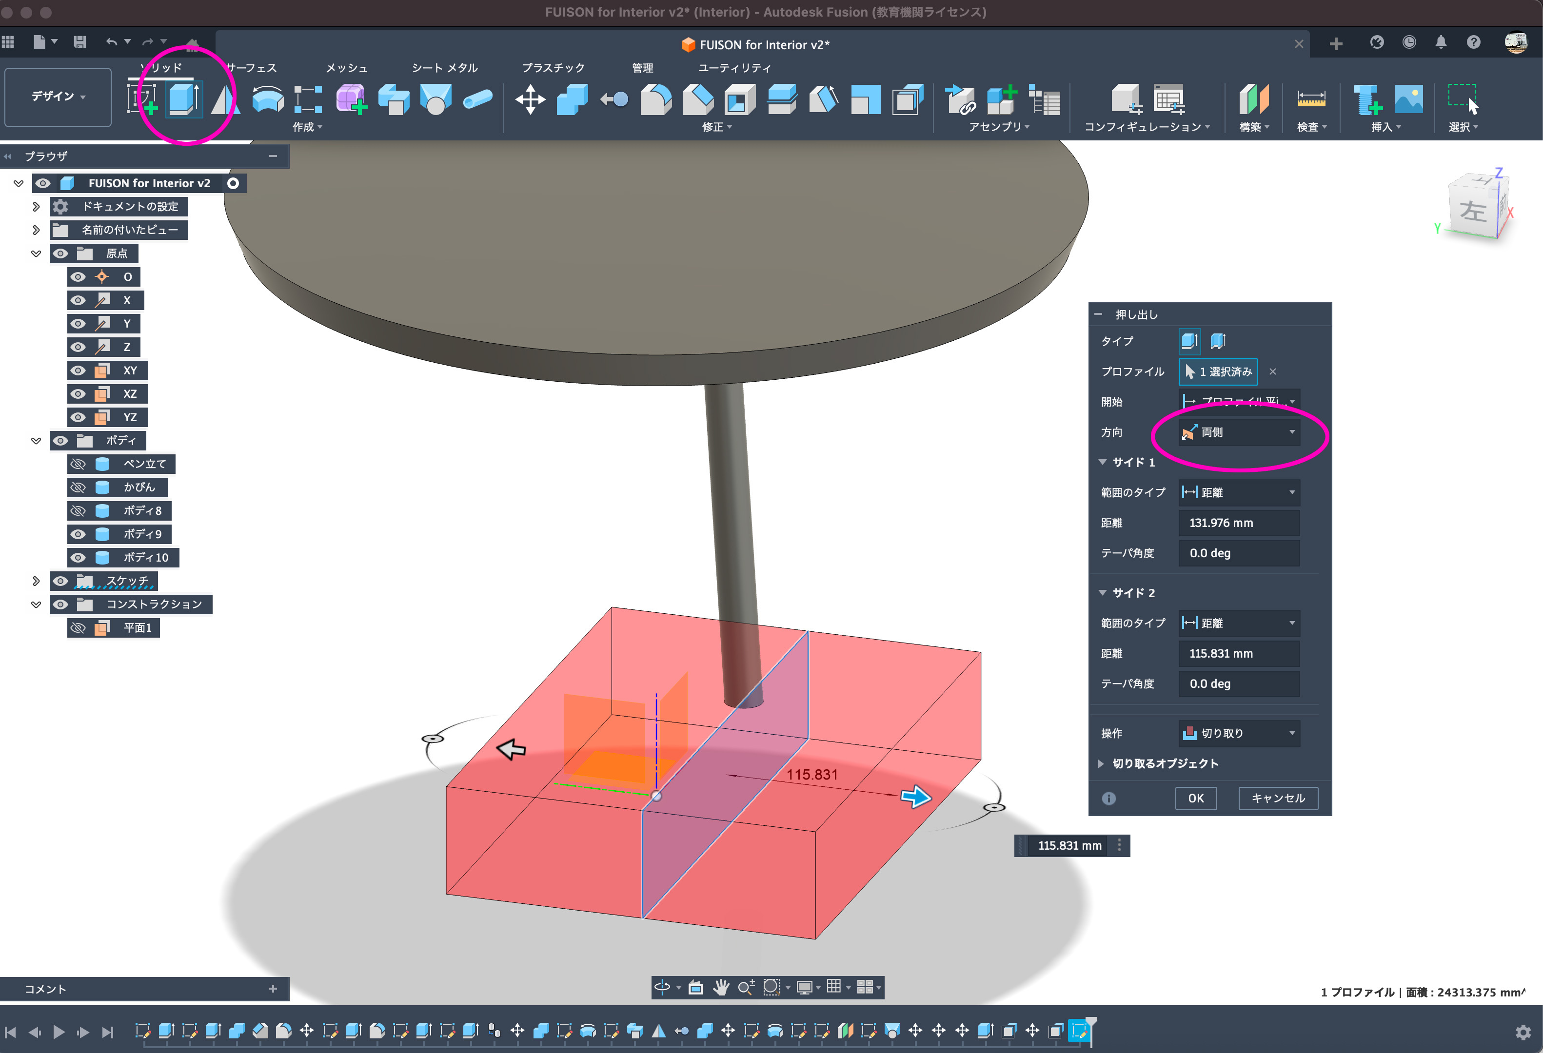The image size is (1543, 1053).
Task: Click the Side 2 distance input field
Action: point(1238,654)
